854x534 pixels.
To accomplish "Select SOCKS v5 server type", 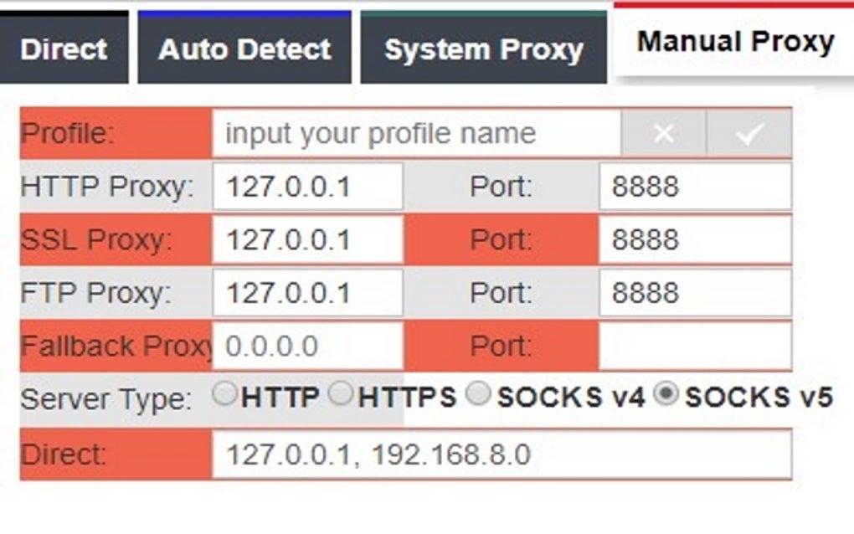I will 666,395.
